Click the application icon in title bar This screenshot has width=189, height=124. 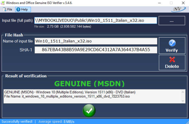point(3,3)
